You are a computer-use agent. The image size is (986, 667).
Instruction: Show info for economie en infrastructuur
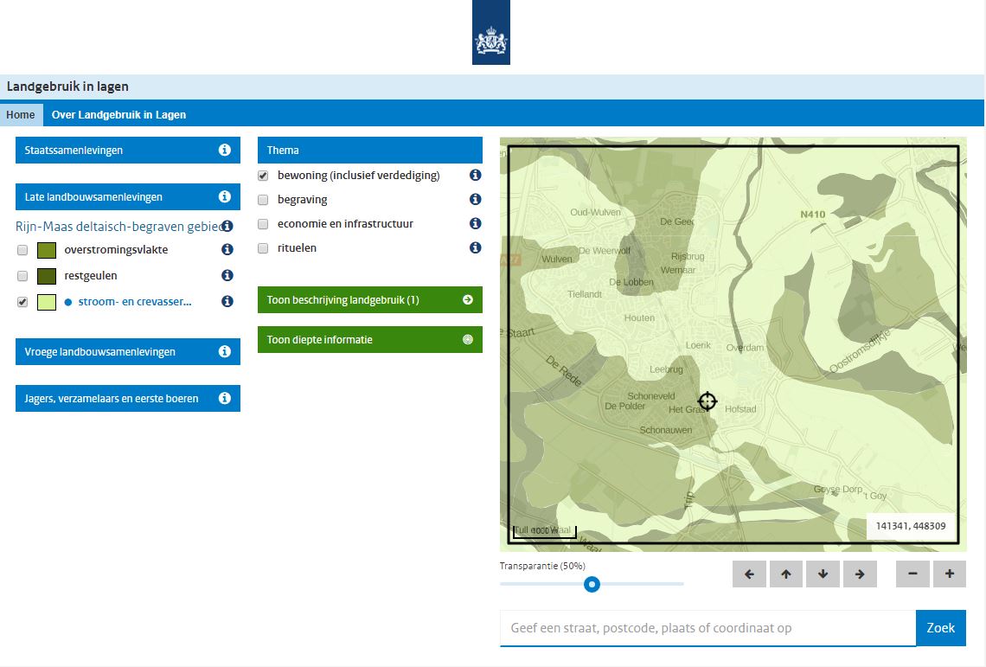click(475, 224)
